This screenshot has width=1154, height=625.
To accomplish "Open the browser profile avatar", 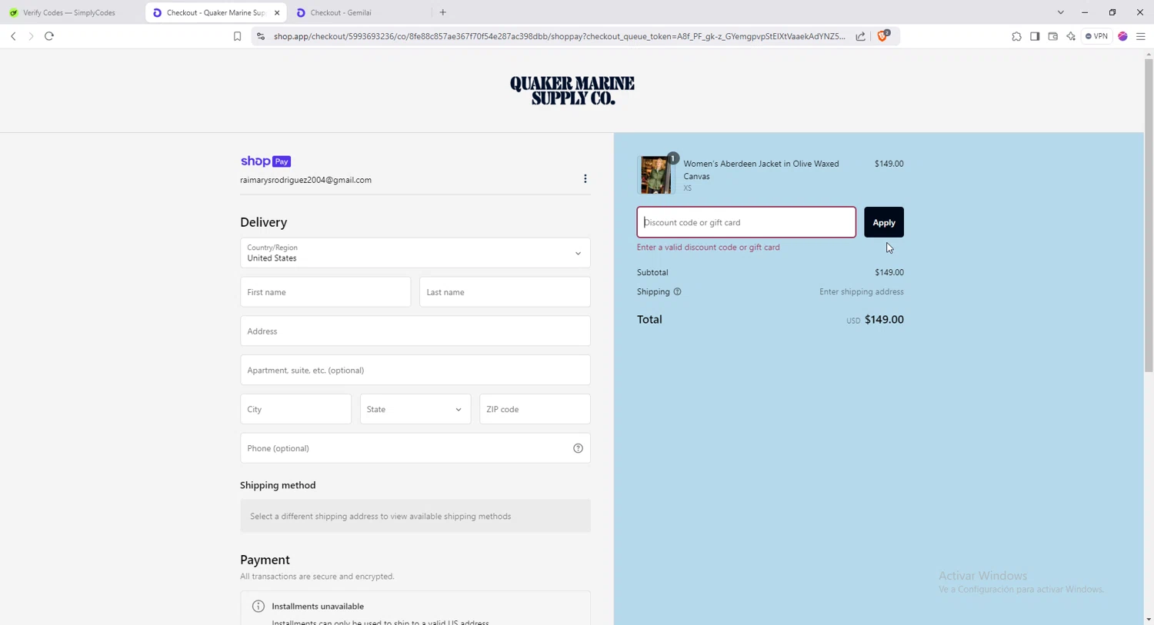I will click(x=1123, y=36).
